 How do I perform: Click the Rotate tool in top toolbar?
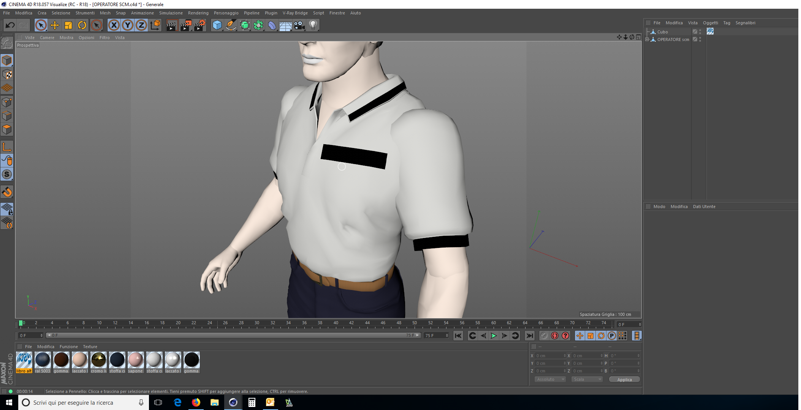[82, 25]
